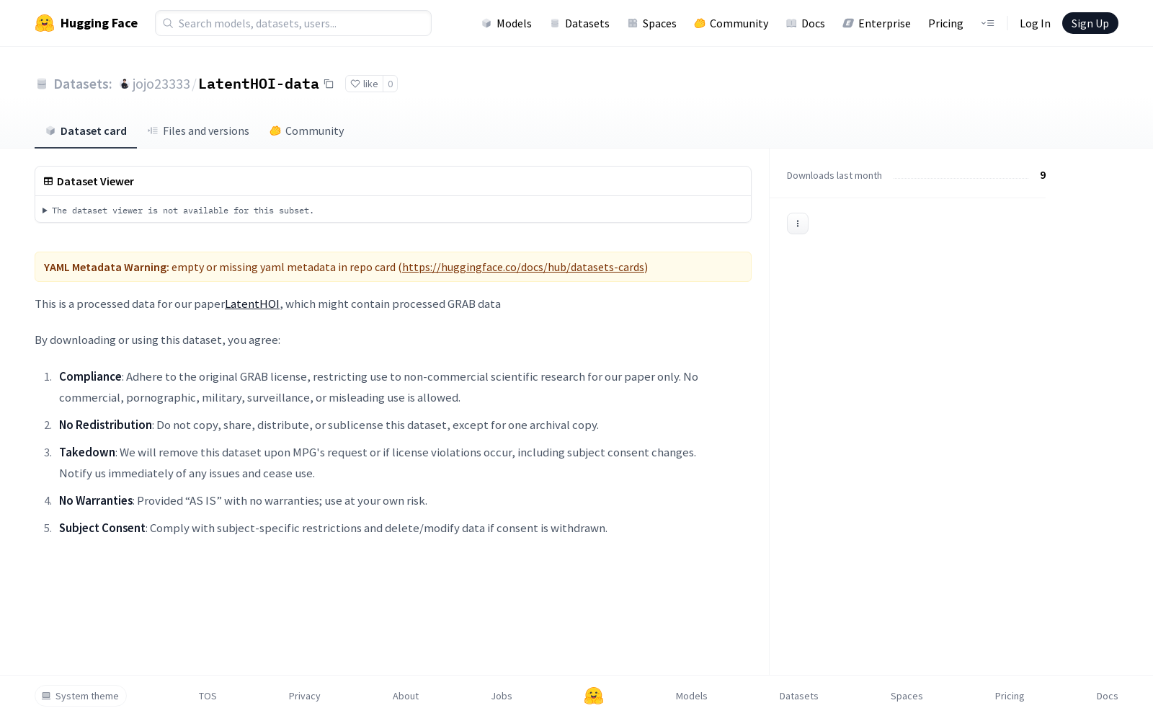Open the TOS footer link
1153x721 pixels.
coord(208,696)
